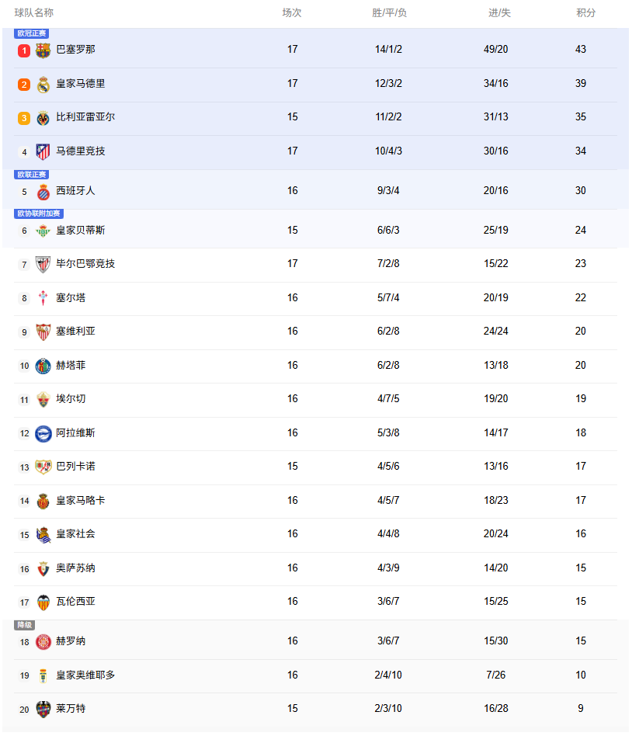This screenshot has height=743, width=632.
Task: Open the 巴塞罗那 team link
Action: point(75,50)
